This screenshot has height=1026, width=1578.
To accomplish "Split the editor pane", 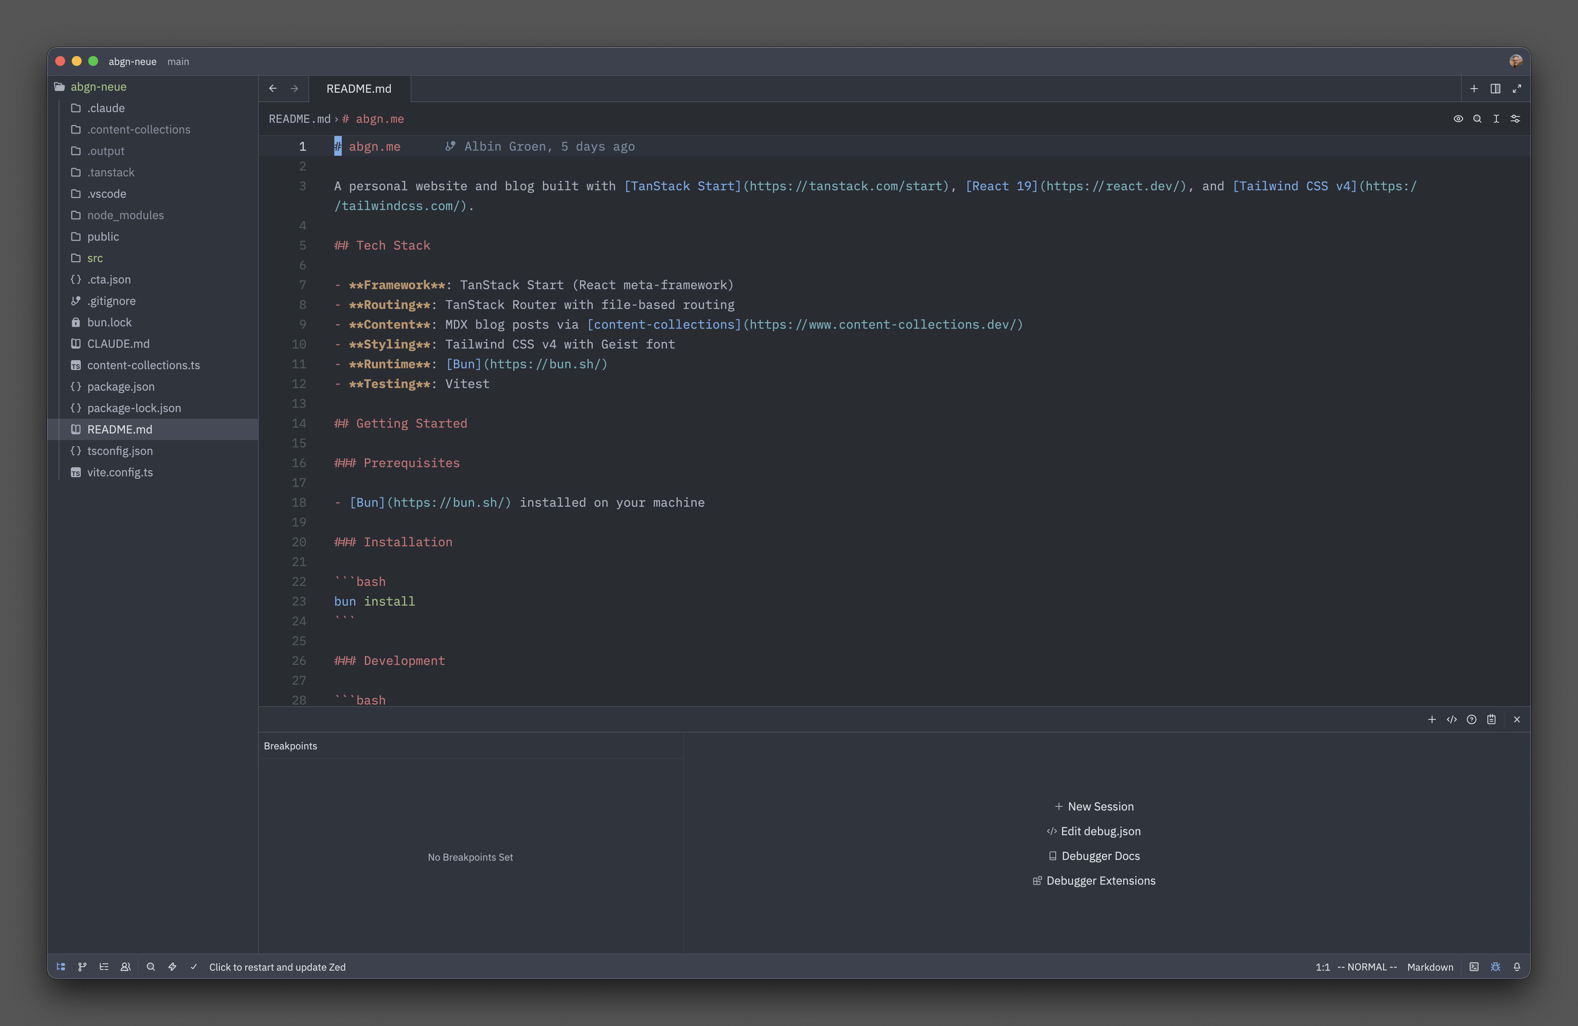I will coord(1495,88).
